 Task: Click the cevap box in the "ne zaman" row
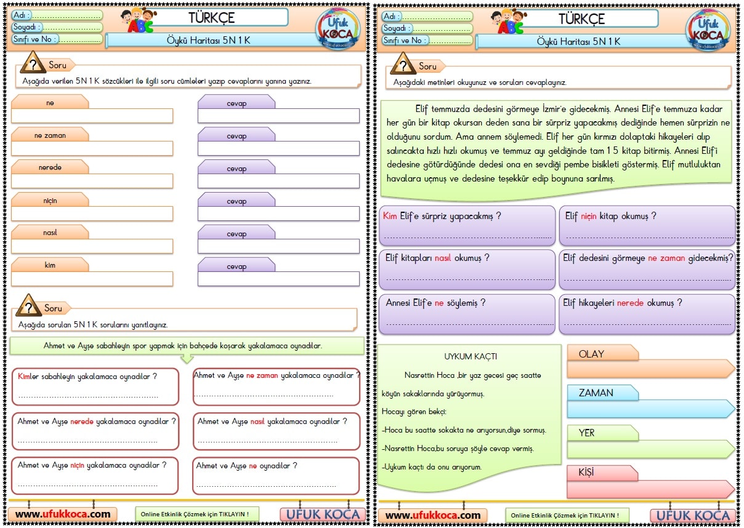(x=278, y=148)
